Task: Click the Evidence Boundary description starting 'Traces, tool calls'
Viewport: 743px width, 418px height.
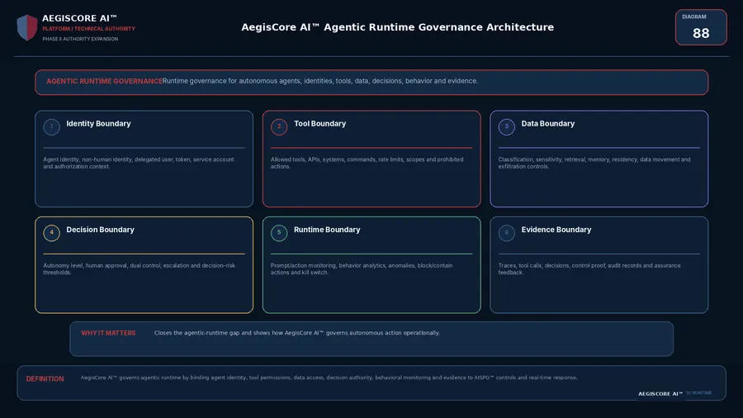Action: (x=589, y=269)
